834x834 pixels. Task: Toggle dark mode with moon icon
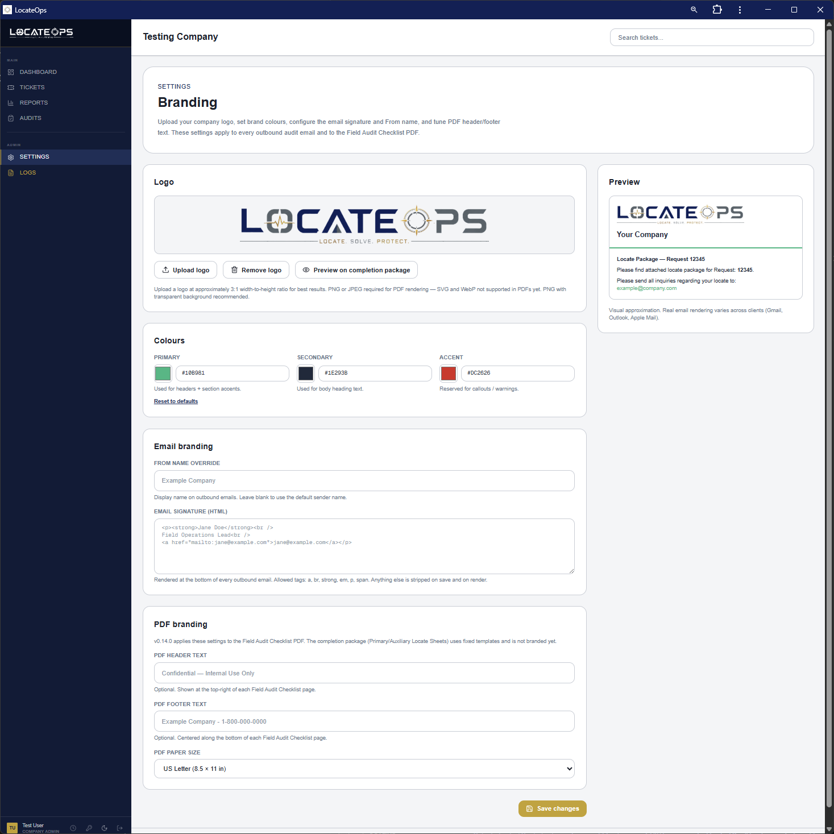coord(104,828)
